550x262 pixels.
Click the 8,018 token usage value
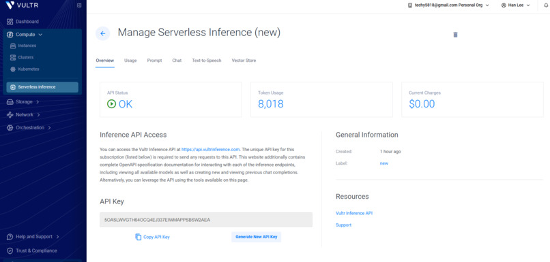pyautogui.click(x=271, y=104)
